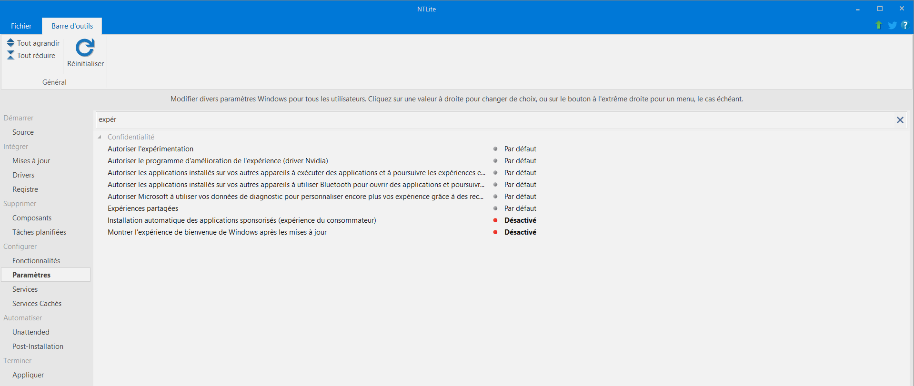Click the search field containing expér
The width and height of the screenshot is (914, 386).
coord(476,120)
